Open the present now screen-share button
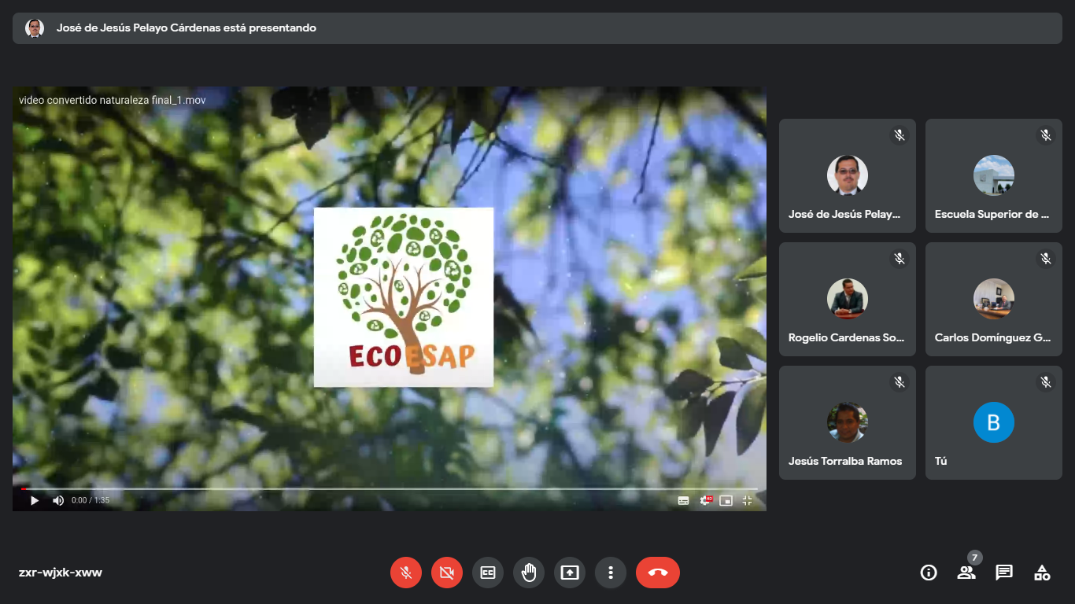The image size is (1075, 604). coord(570,573)
